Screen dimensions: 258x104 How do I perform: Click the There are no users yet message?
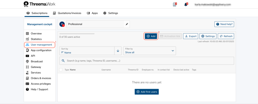coord(147,82)
